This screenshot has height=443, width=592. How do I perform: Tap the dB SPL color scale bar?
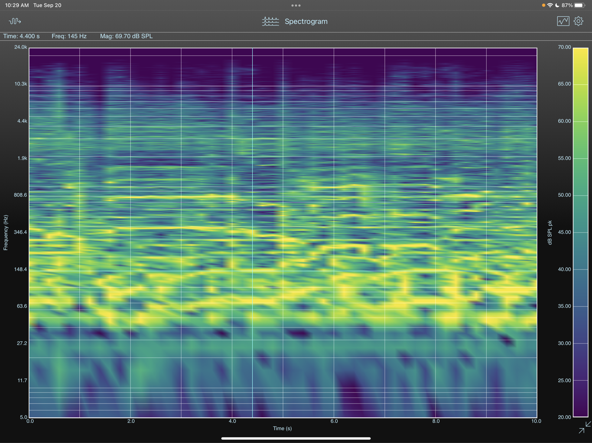coord(581,232)
